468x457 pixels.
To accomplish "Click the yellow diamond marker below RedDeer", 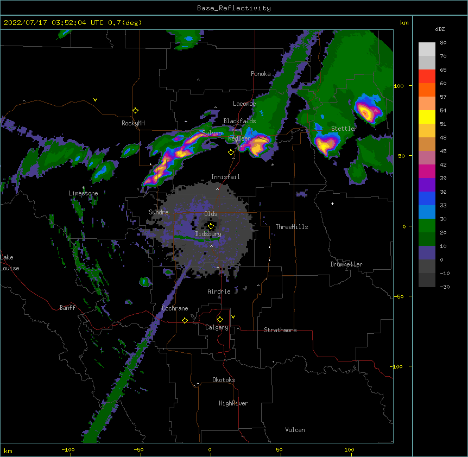I will tap(231, 153).
